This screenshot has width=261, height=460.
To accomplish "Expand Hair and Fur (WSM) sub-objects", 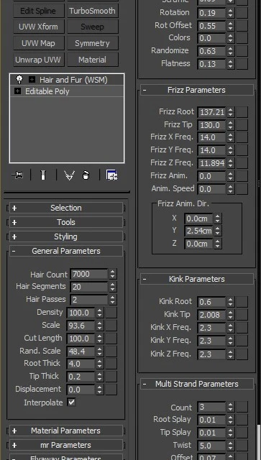I will [x=32, y=80].
